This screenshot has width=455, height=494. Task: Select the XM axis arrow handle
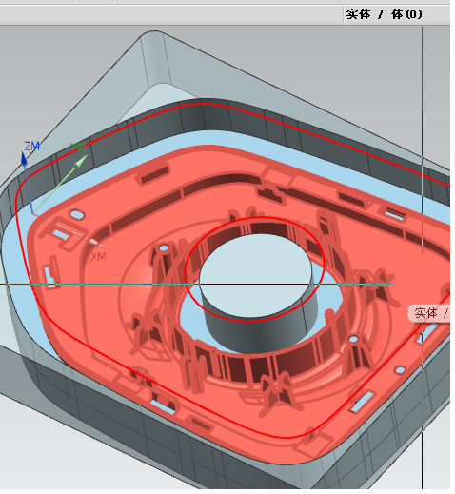click(96, 243)
